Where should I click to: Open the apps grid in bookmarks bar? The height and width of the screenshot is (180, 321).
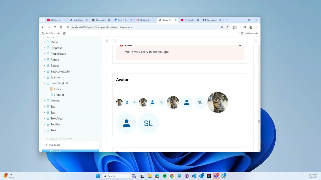click(64, 33)
